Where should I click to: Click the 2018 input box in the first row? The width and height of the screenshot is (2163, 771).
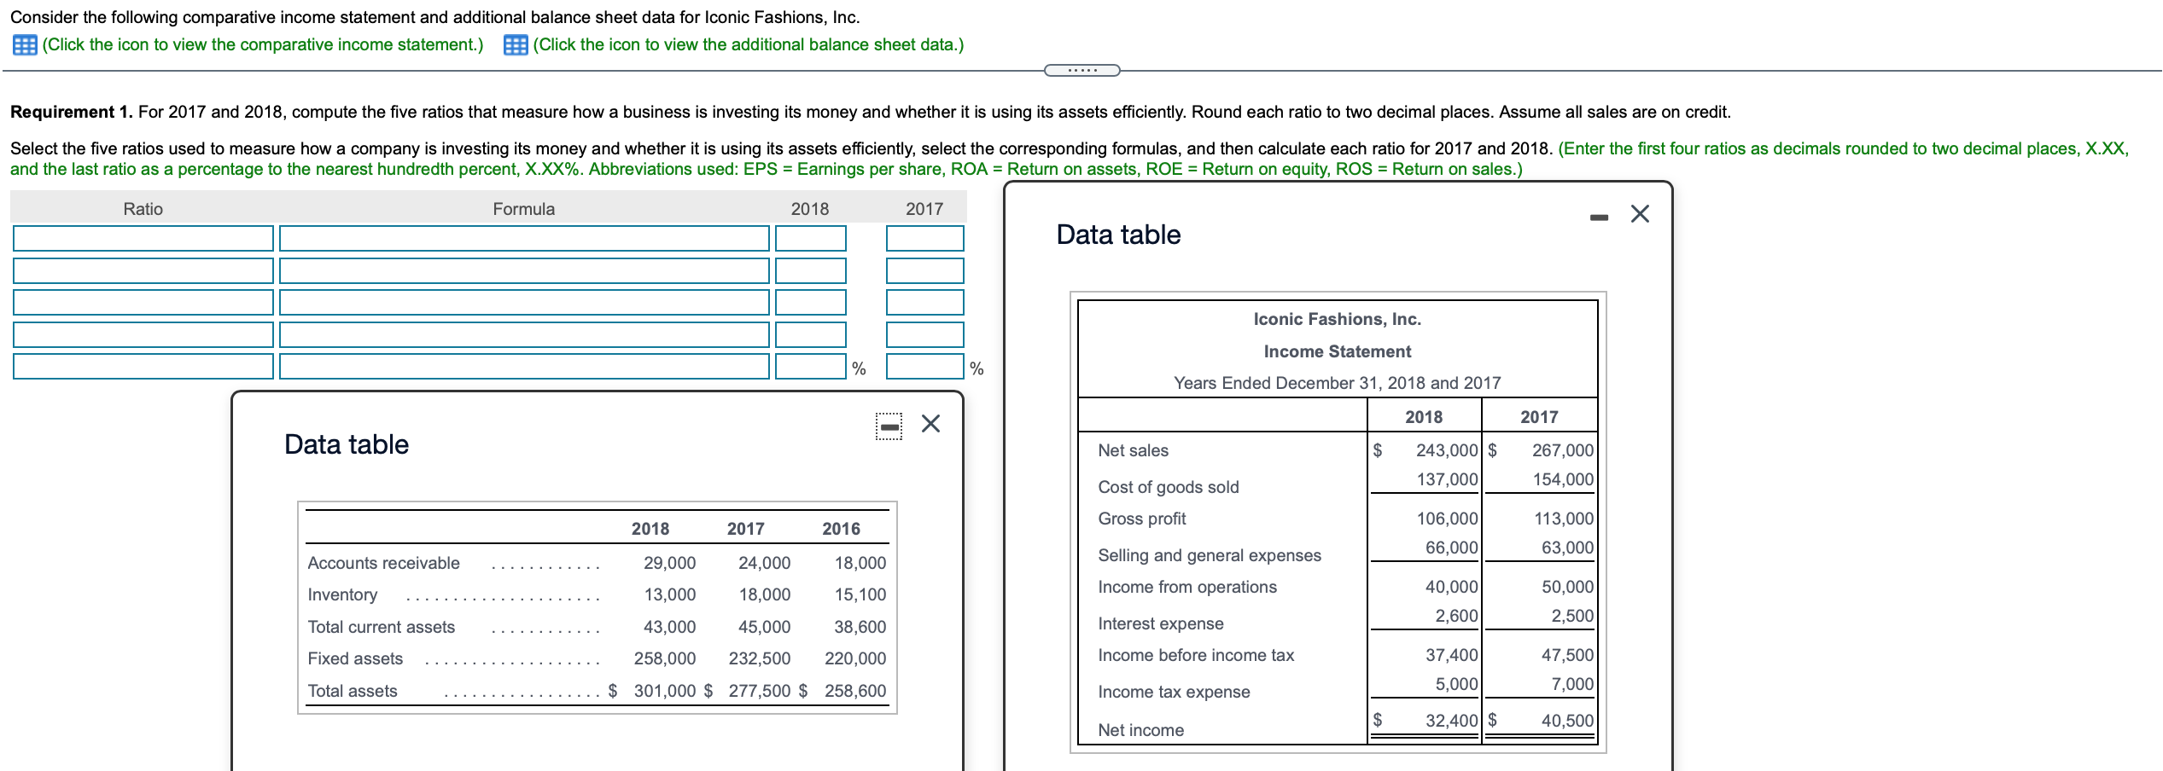click(809, 238)
